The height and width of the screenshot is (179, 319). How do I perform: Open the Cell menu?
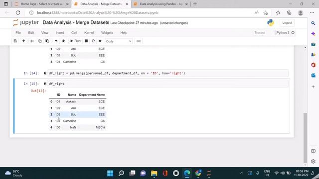click(74, 33)
